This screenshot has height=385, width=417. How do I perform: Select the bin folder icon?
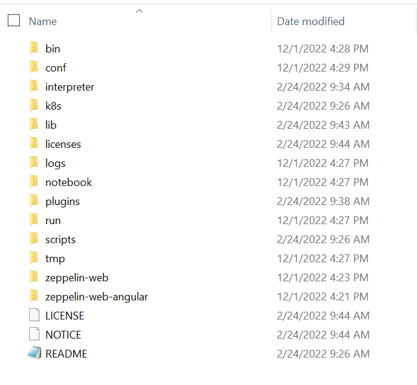click(x=35, y=48)
